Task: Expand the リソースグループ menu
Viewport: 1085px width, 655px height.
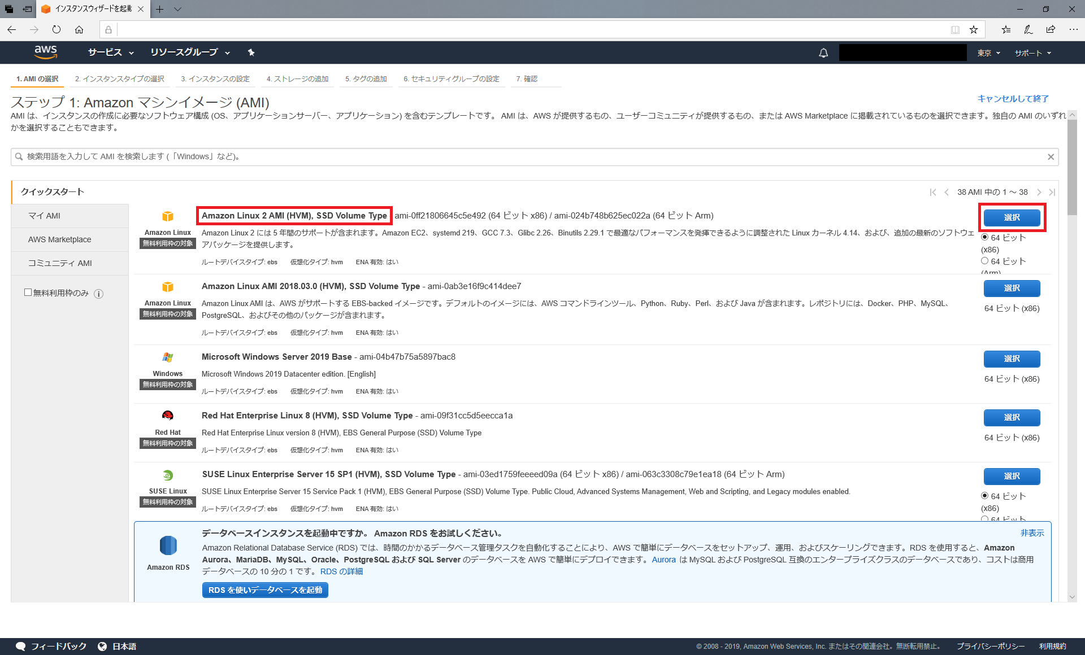Action: [190, 53]
